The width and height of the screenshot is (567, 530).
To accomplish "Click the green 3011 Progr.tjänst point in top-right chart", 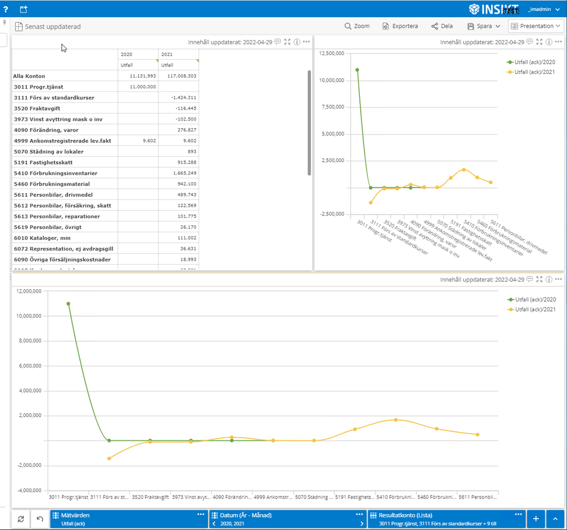I will [357, 70].
